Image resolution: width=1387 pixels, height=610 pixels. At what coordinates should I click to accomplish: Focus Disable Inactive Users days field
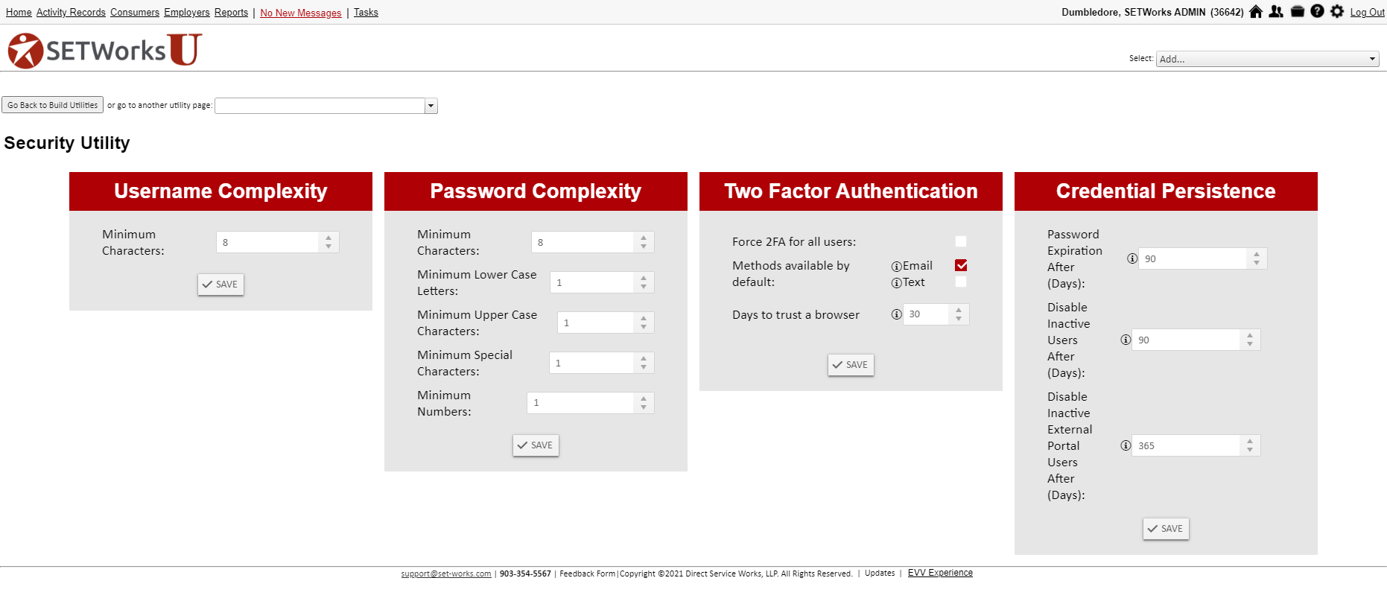click(1187, 340)
